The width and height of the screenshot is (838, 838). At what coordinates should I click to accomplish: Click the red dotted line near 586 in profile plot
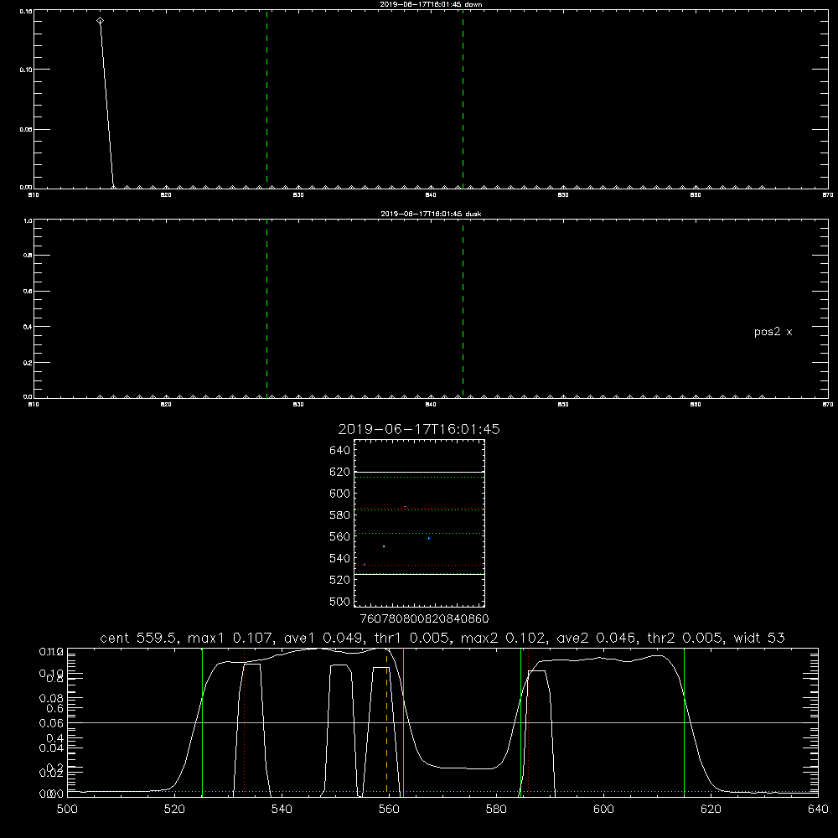point(528,722)
